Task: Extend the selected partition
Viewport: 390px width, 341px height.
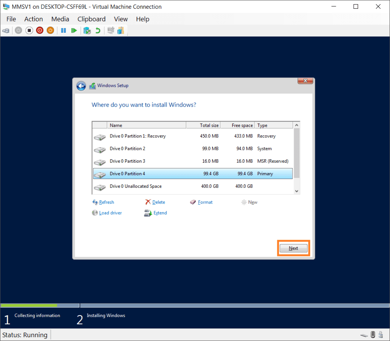Action: pos(155,213)
